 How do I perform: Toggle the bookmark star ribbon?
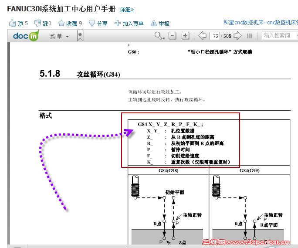click(80, 35)
